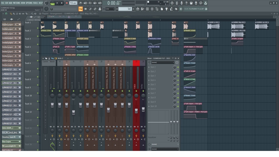The height and width of the screenshot is (157, 279).
Task: Toggle the metronome icon
Action: (x=81, y=3)
